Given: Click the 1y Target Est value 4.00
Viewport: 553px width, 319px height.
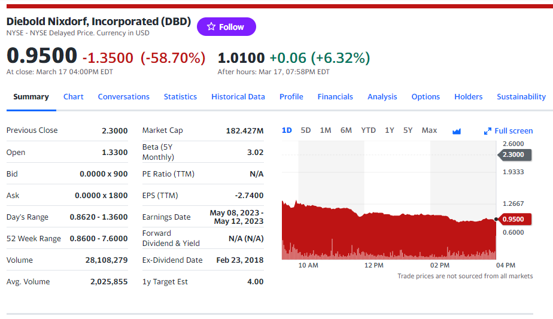Looking at the screenshot, I should [x=256, y=282].
